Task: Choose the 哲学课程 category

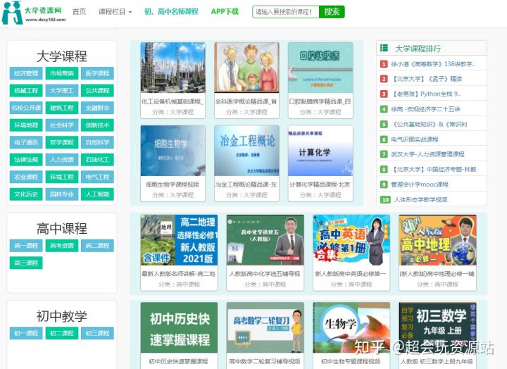Action: pos(62,142)
